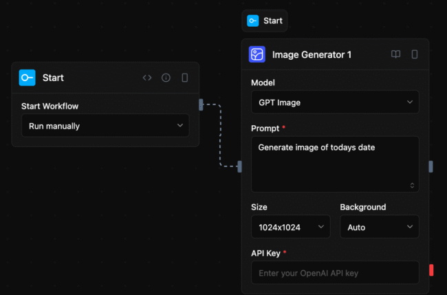Click the Prompt field resize handle

(412, 186)
